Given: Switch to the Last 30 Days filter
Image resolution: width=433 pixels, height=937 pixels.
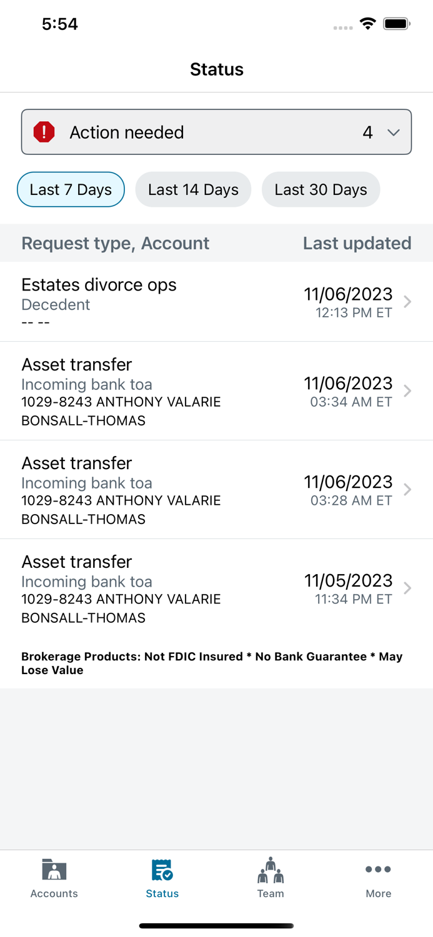Looking at the screenshot, I should [x=321, y=189].
